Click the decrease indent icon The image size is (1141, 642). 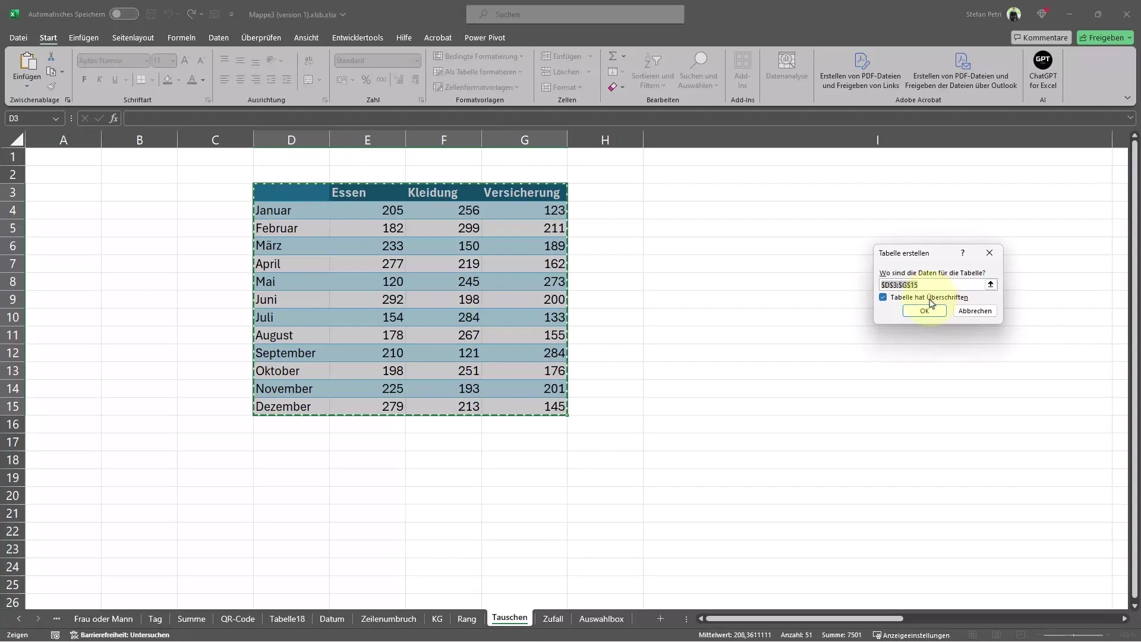(271, 80)
